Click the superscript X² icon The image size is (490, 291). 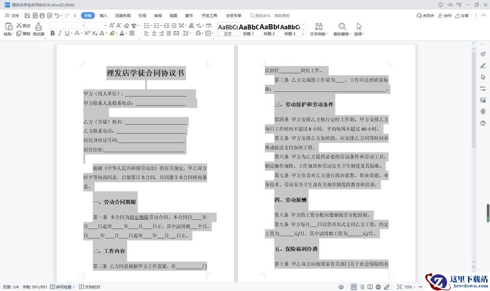87,33
